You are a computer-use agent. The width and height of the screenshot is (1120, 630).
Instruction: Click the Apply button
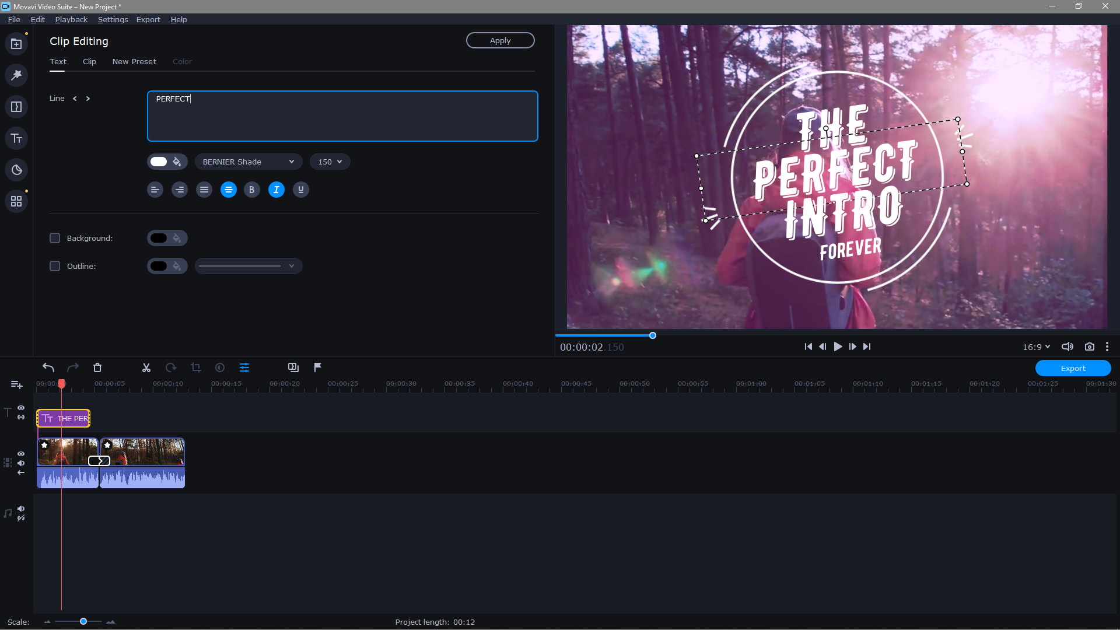(500, 40)
